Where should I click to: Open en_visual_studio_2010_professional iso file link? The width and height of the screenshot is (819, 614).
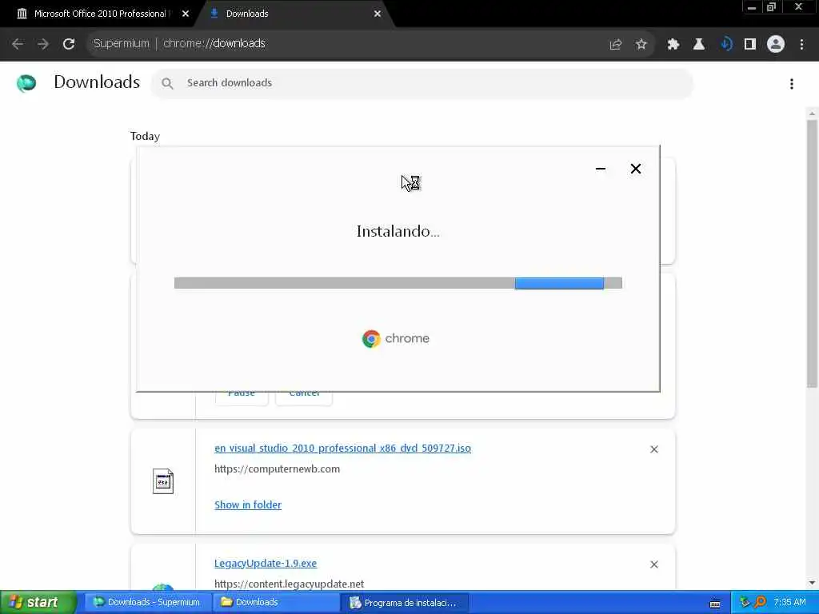[342, 448]
